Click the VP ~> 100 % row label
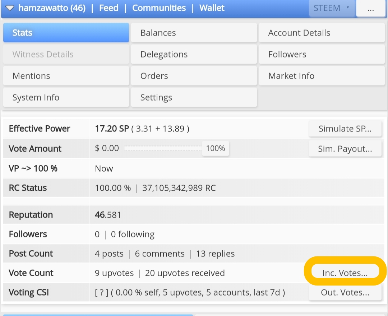This screenshot has height=316, width=388. [x=33, y=168]
